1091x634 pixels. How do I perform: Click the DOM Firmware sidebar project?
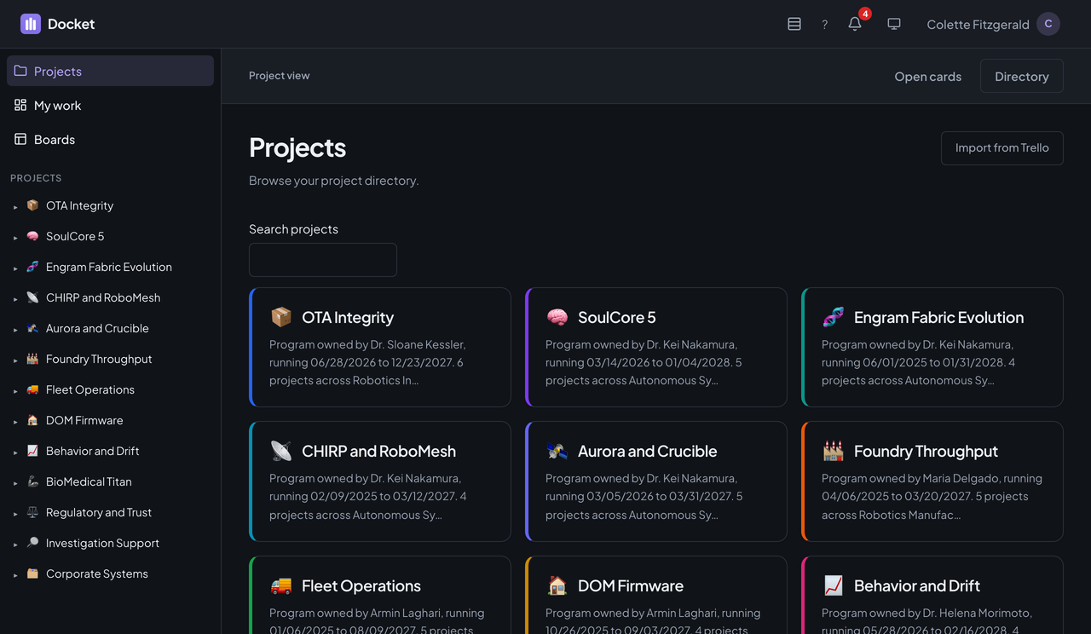[x=84, y=420]
